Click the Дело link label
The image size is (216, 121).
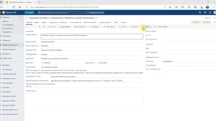tap(147, 48)
